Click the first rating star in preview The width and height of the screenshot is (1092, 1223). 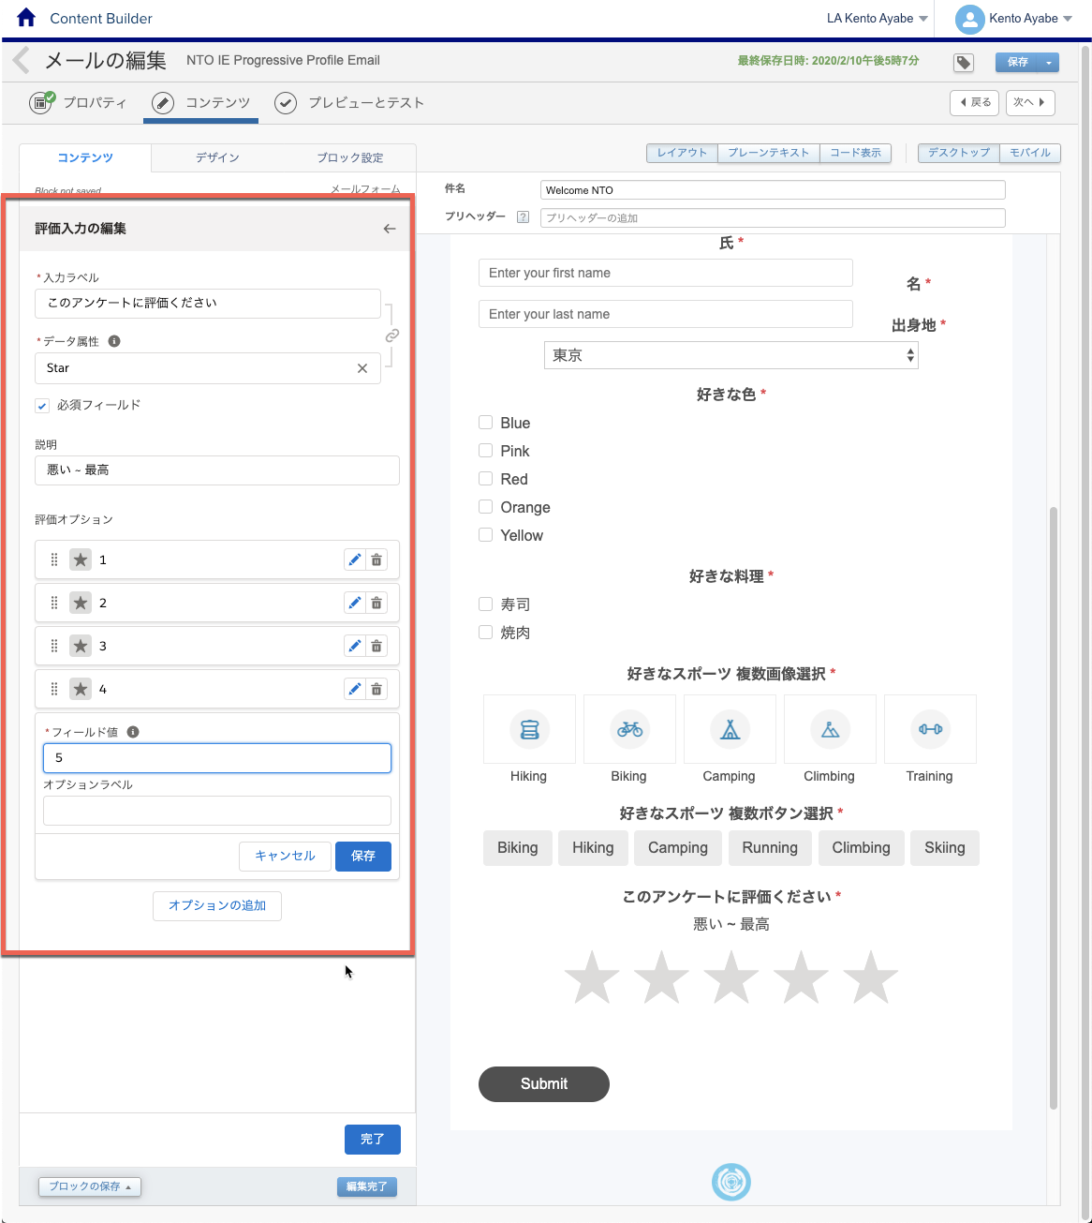(x=592, y=977)
